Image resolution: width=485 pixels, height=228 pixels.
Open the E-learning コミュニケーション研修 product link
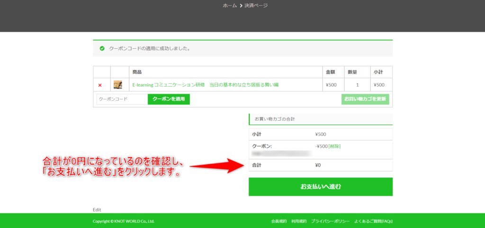[205, 85]
